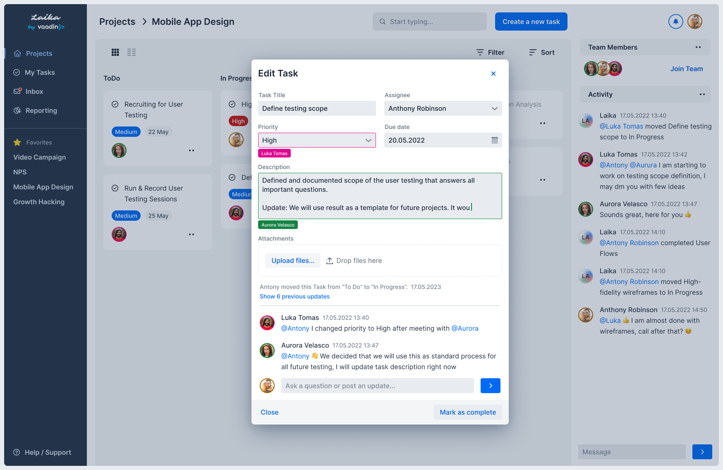Image resolution: width=723 pixels, height=470 pixels.
Task: Open the Sort options
Action: [x=541, y=52]
